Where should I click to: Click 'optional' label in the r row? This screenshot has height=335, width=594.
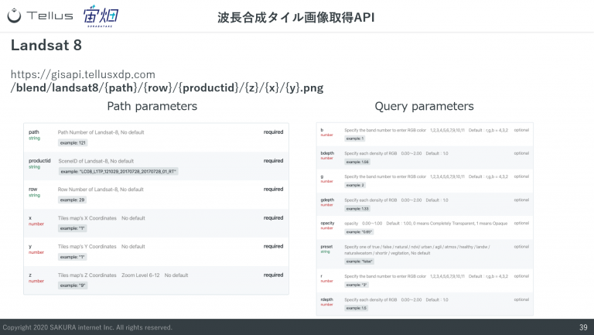521,276
